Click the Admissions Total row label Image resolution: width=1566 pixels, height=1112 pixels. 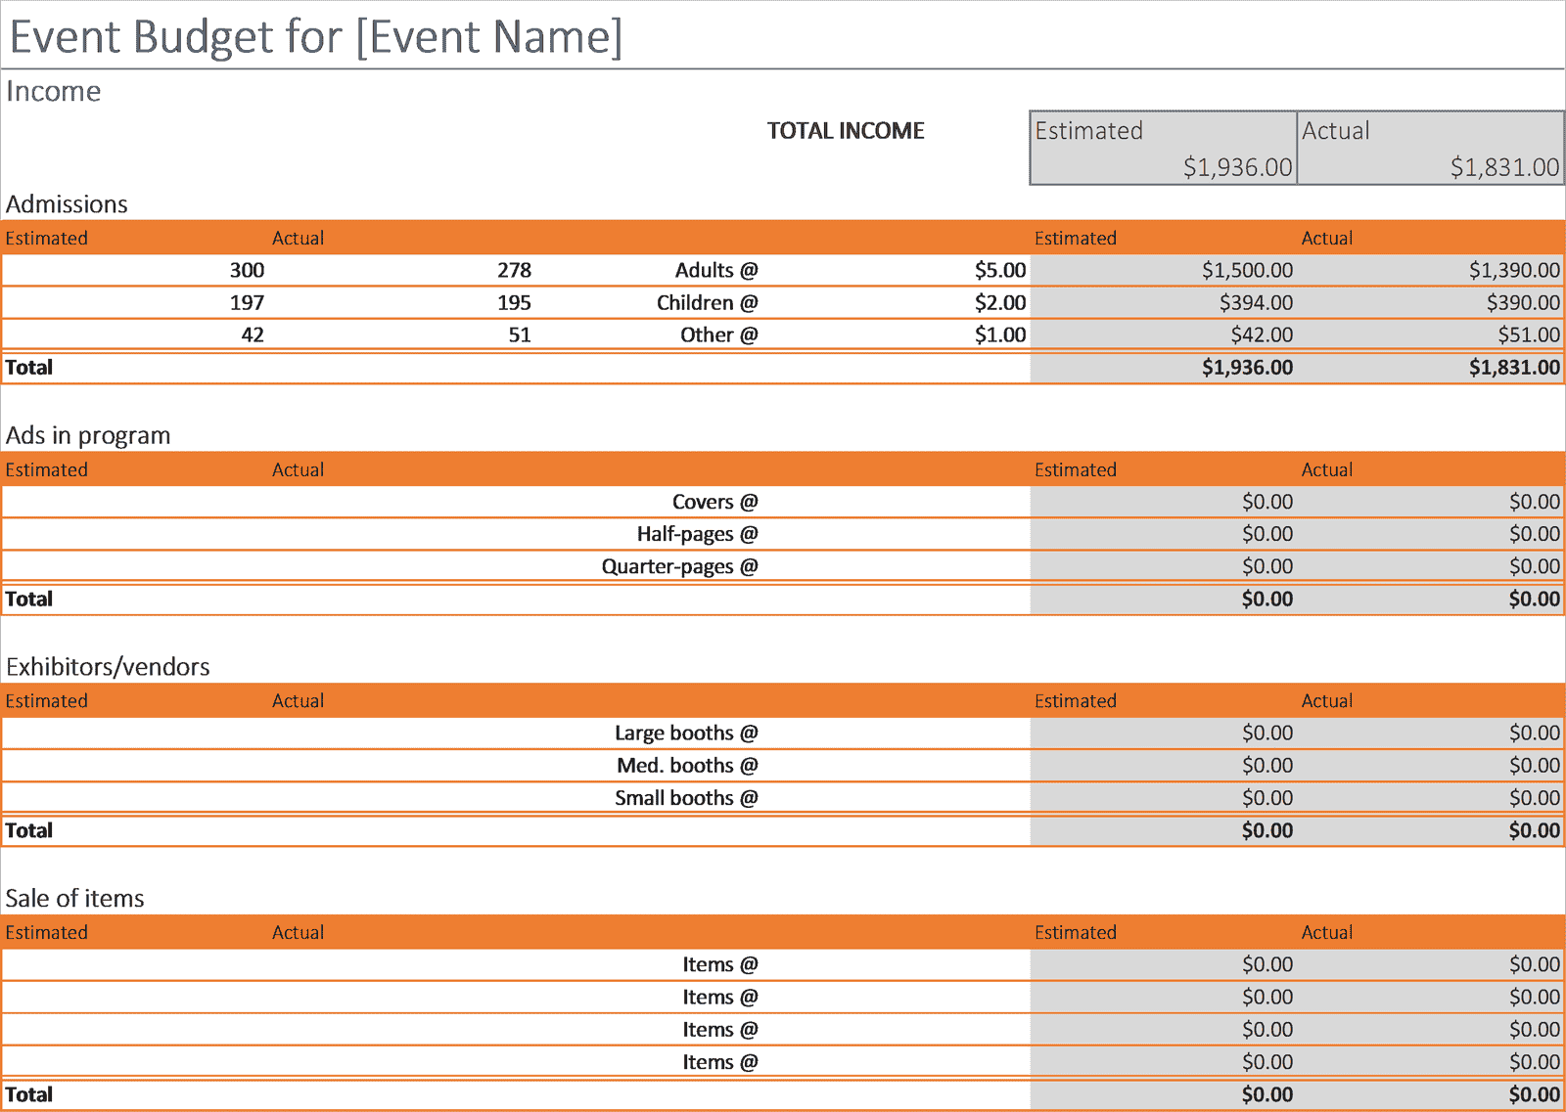pos(29,368)
